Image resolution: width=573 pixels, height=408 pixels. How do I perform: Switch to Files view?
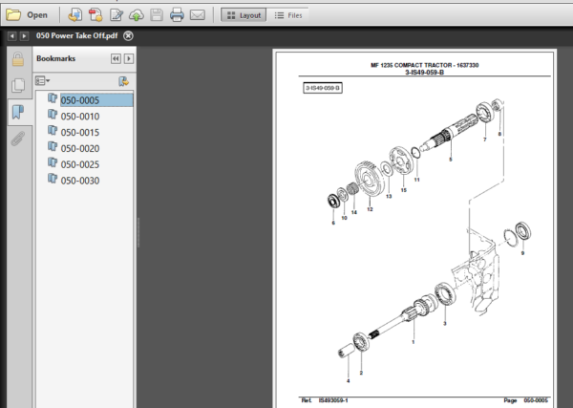point(288,15)
